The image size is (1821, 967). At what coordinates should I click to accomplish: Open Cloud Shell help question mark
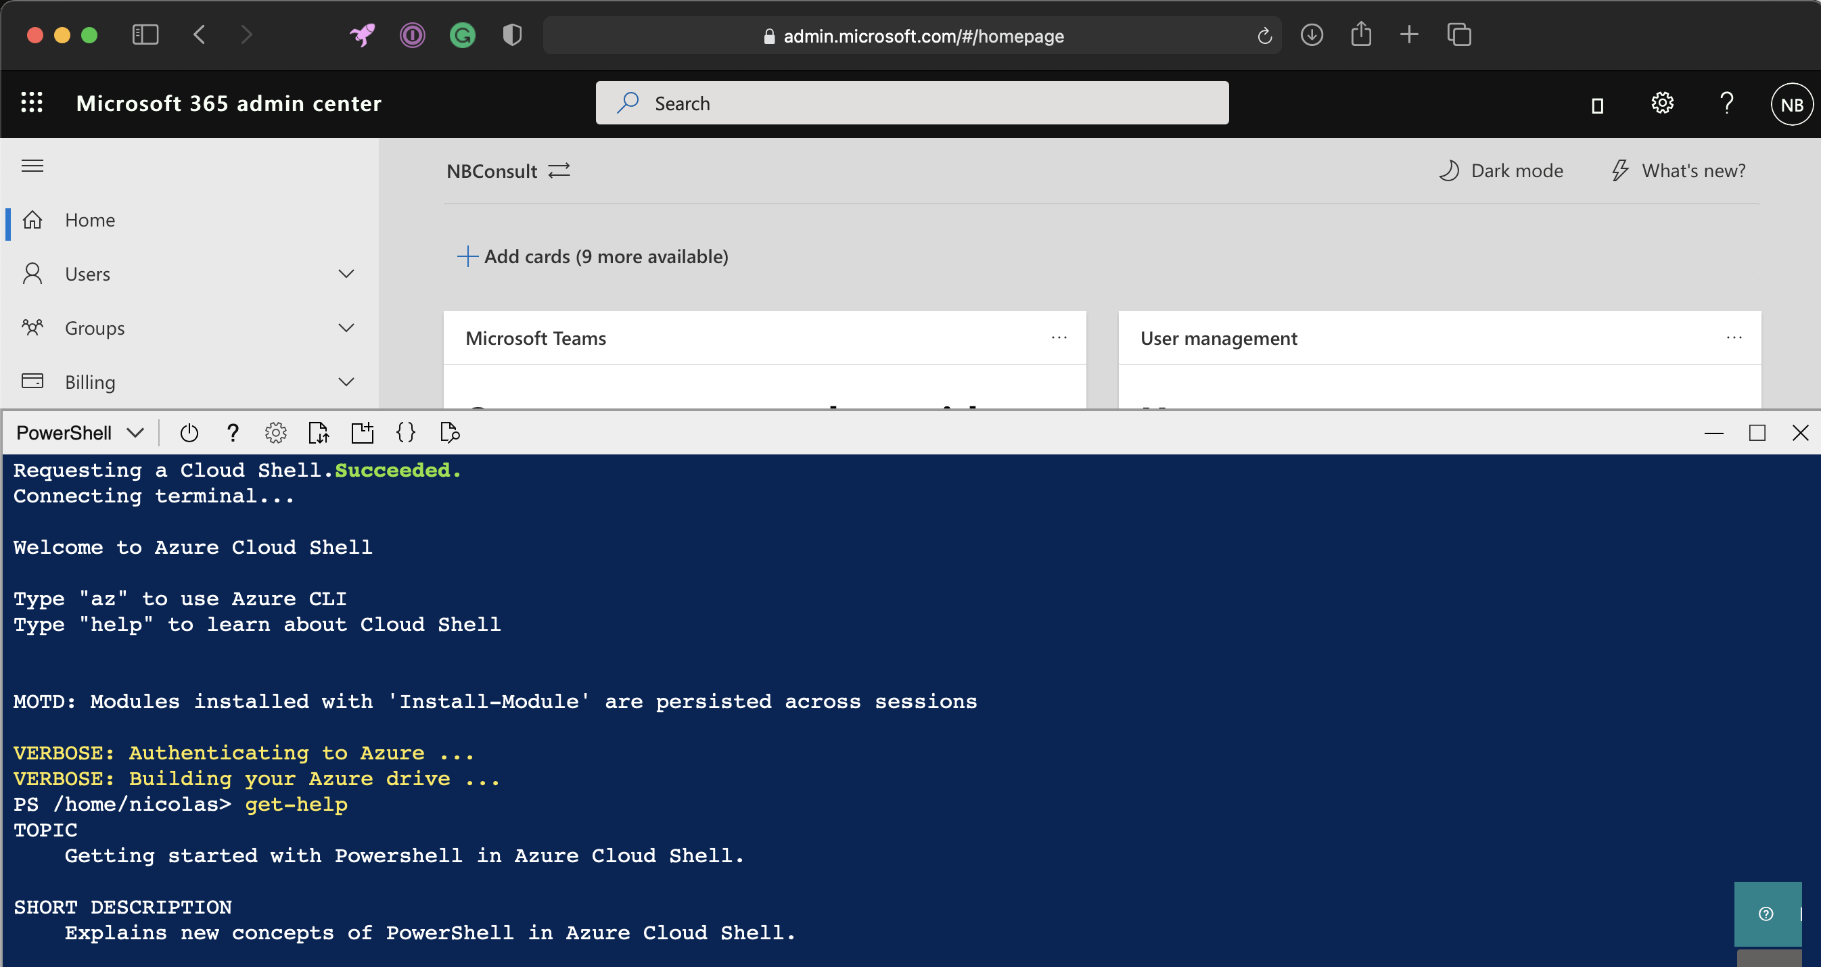(233, 433)
